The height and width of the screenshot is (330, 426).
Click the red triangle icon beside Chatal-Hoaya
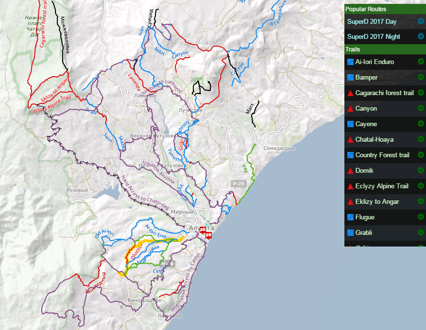tap(350, 140)
